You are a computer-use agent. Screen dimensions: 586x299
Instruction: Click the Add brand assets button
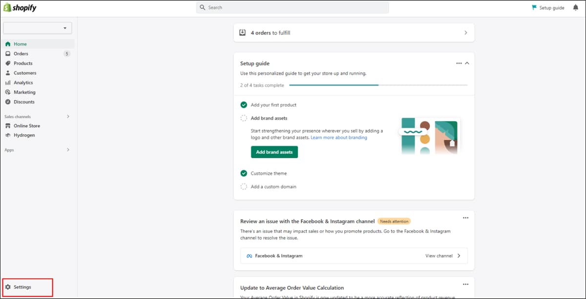pos(274,152)
